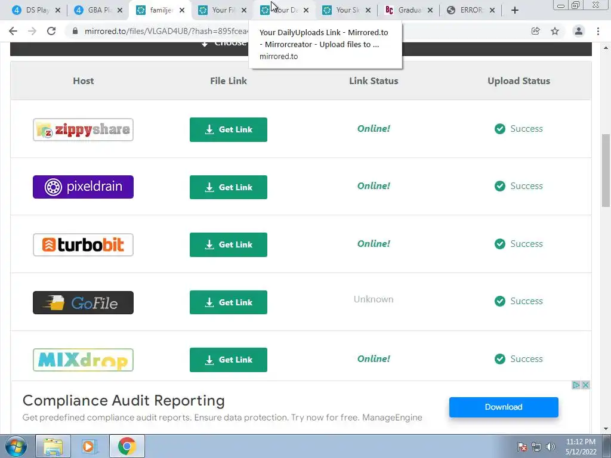Click the scrollbar down arrow
This screenshot has width=611, height=458.
[606, 429]
